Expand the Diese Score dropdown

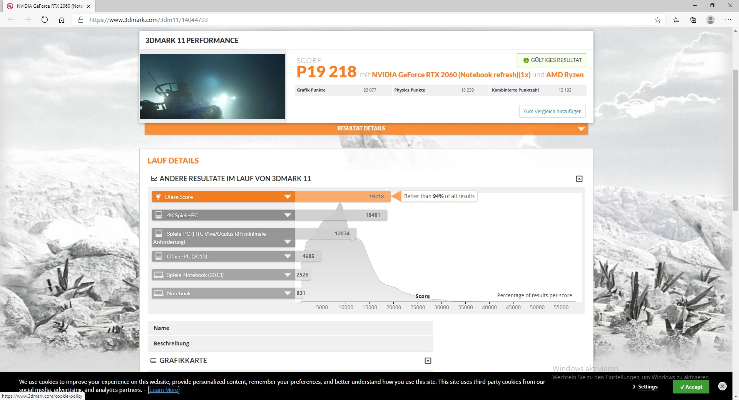point(287,197)
